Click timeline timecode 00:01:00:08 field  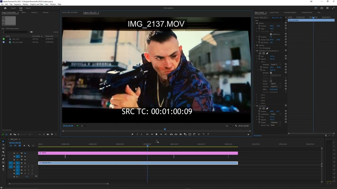[15, 143]
